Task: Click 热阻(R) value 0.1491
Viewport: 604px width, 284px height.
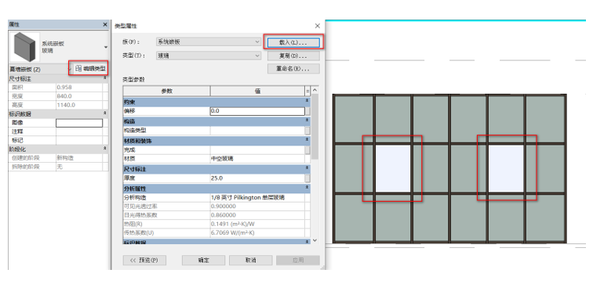Action: pos(257,224)
